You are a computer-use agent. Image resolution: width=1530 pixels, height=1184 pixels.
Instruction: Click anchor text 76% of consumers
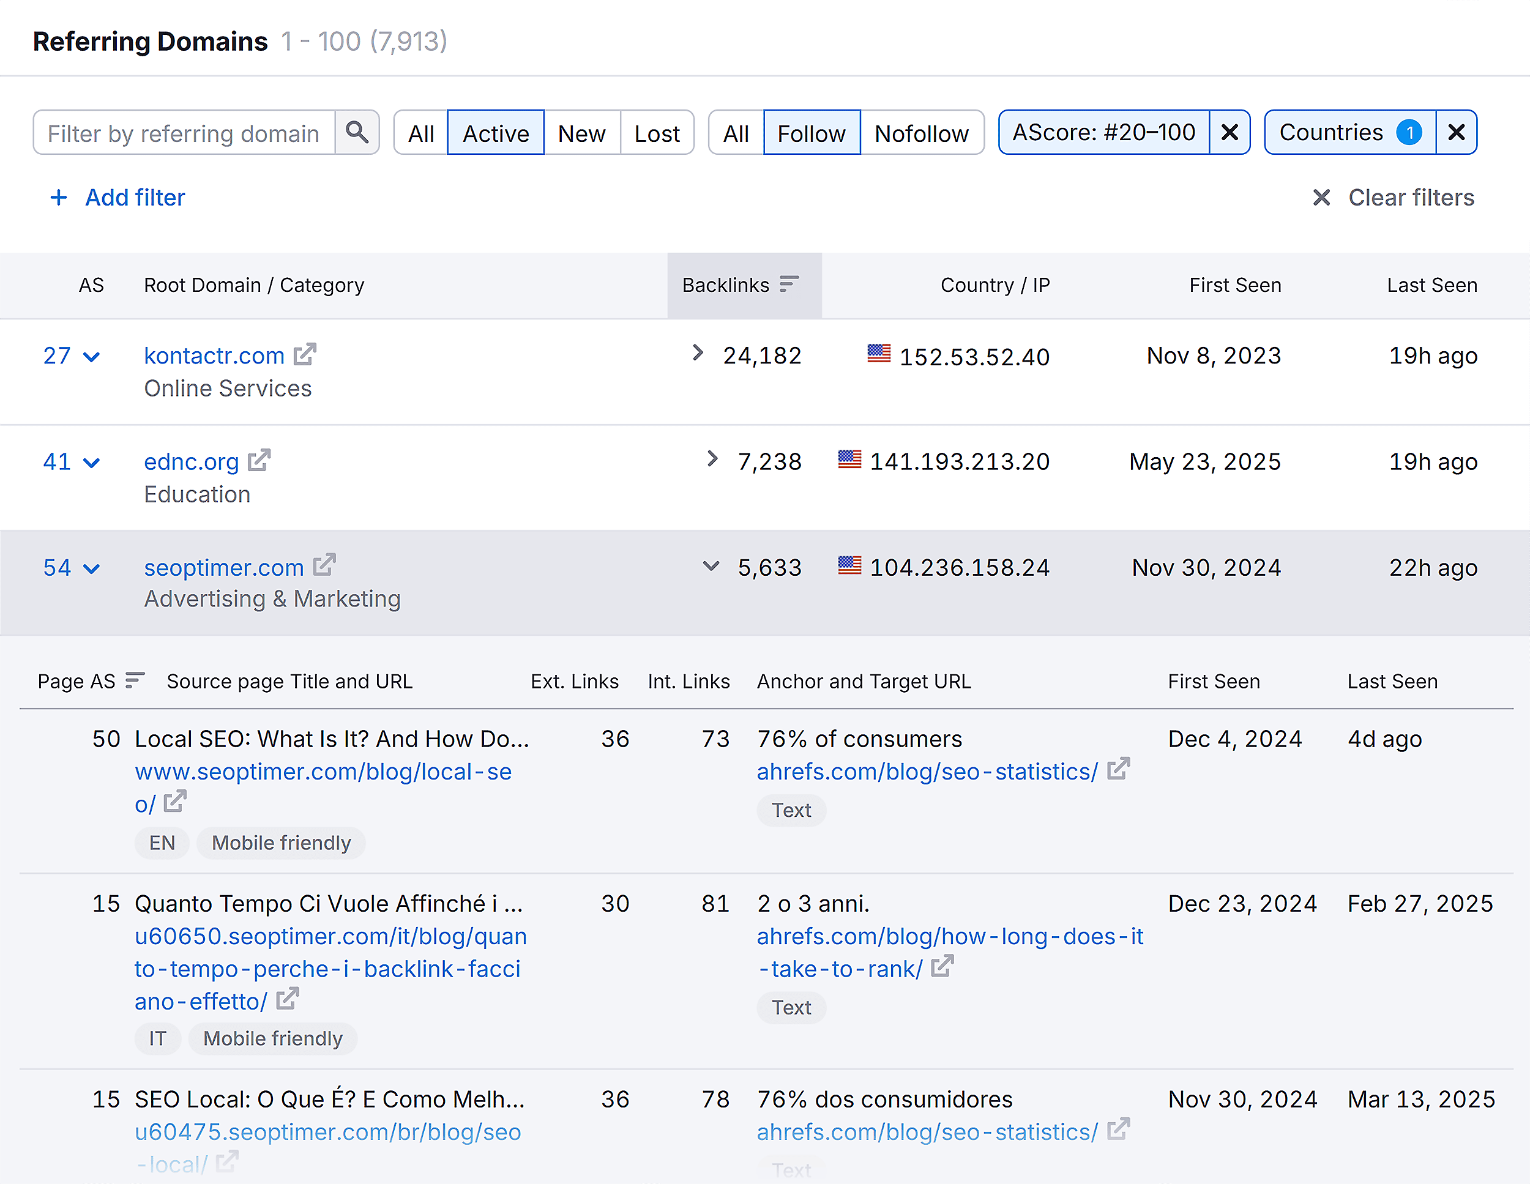tap(860, 739)
